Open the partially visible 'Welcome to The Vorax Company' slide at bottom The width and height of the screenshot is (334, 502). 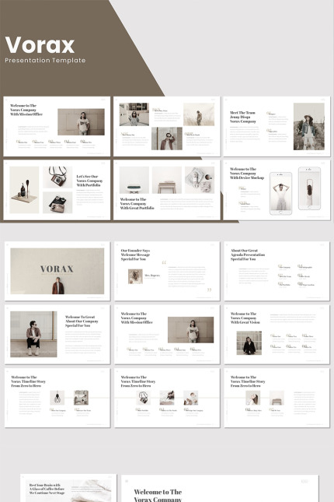point(220,489)
